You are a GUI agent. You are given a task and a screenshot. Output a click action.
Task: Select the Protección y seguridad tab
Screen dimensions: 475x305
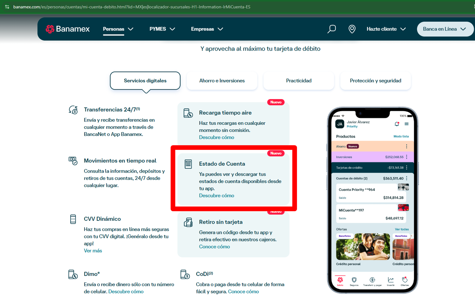pos(375,81)
